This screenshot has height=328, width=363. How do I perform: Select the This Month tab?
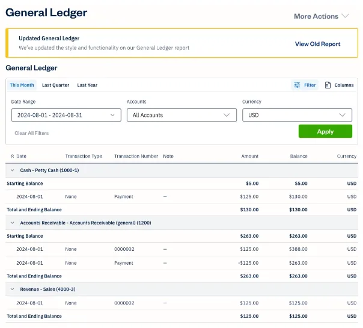(x=22, y=85)
